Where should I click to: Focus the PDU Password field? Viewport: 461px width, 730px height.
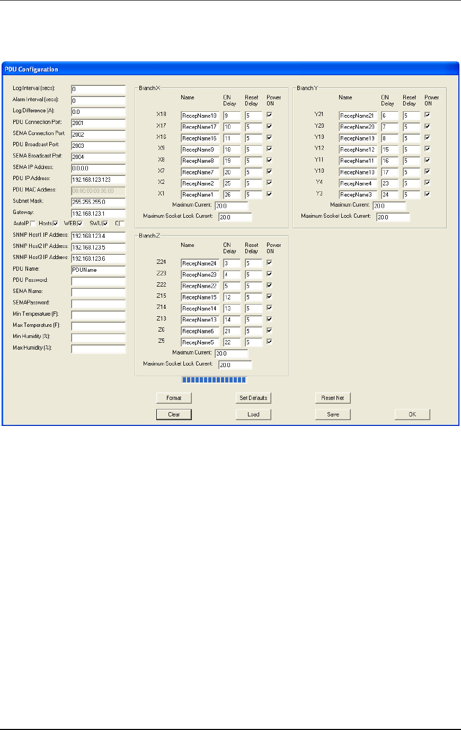[x=98, y=281]
